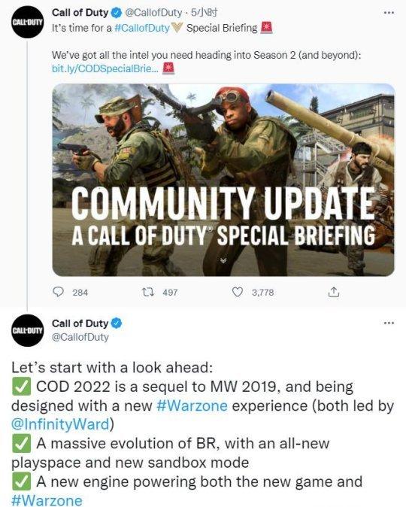The height and width of the screenshot is (507, 406).
Task: Open the more options menu on second tweet
Action: pyautogui.click(x=389, y=323)
